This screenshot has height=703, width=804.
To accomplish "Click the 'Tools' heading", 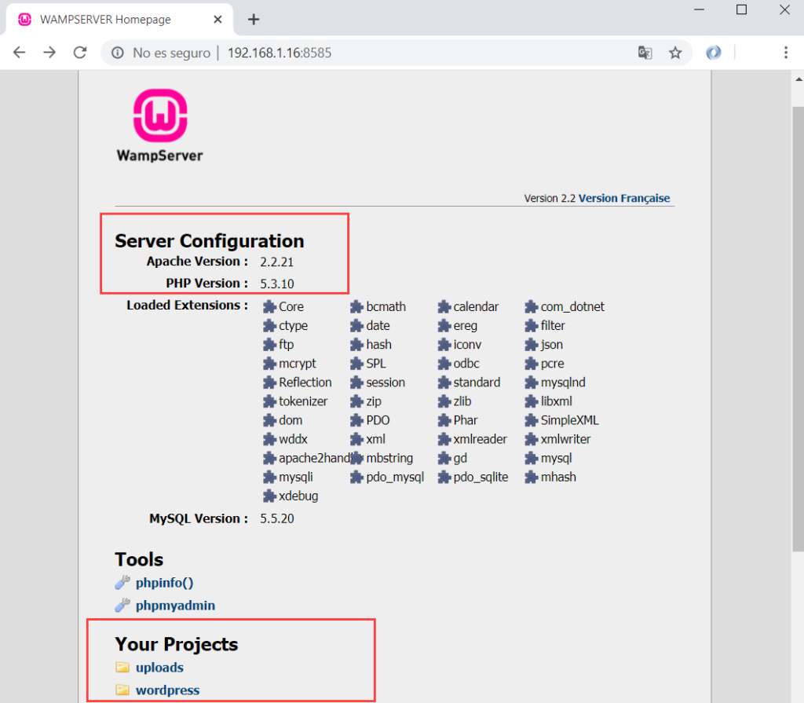I will [x=139, y=560].
